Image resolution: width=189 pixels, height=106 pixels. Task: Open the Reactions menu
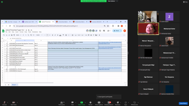point(118,103)
